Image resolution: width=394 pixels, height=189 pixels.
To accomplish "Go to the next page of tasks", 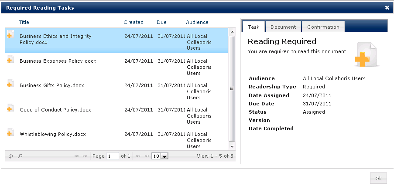I will pos(137,156).
